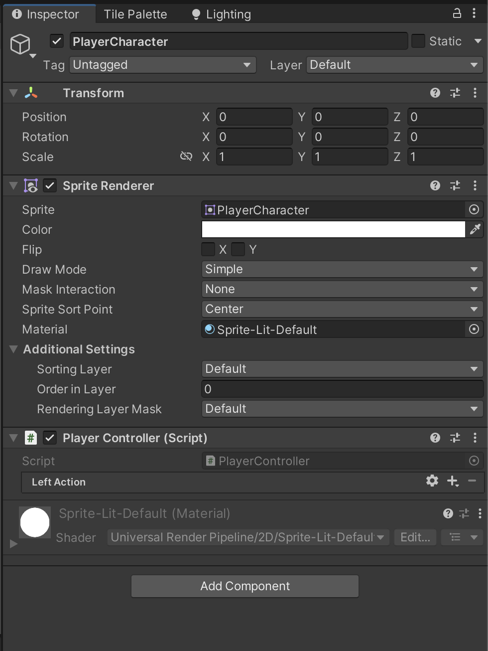The image size is (488, 651).
Task: Click the color eyedropper picker
Action: (x=475, y=229)
